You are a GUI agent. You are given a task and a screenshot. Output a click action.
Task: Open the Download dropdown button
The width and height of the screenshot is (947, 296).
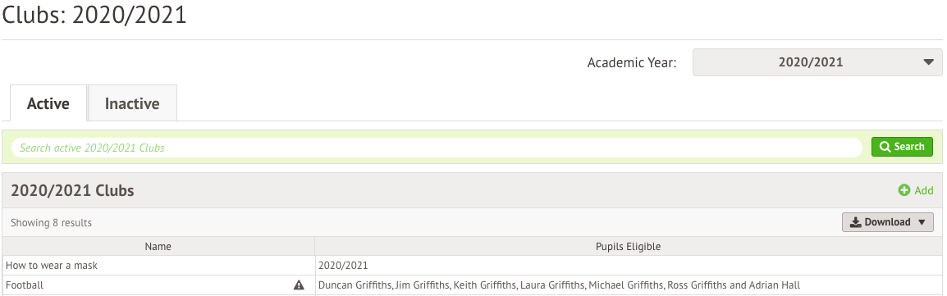pyautogui.click(x=887, y=222)
